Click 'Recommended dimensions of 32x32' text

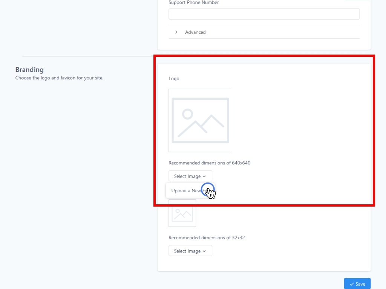(x=207, y=238)
